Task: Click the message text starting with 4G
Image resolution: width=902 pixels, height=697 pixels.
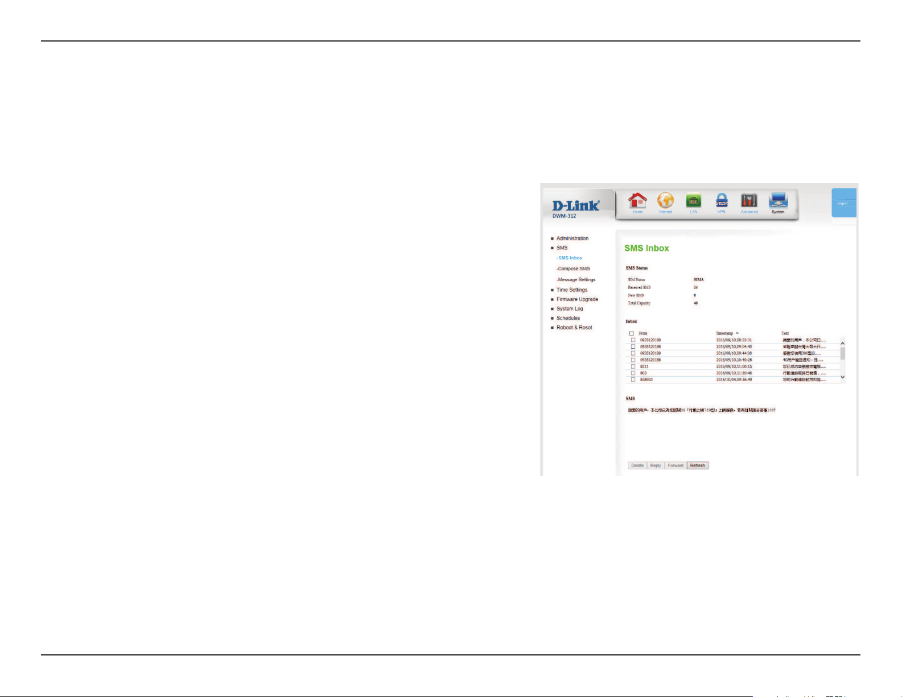Action: [x=803, y=360]
